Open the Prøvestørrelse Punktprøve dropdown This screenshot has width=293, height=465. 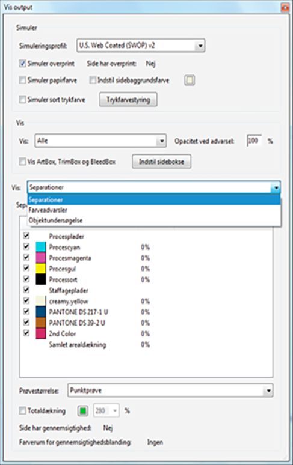pyautogui.click(x=170, y=391)
